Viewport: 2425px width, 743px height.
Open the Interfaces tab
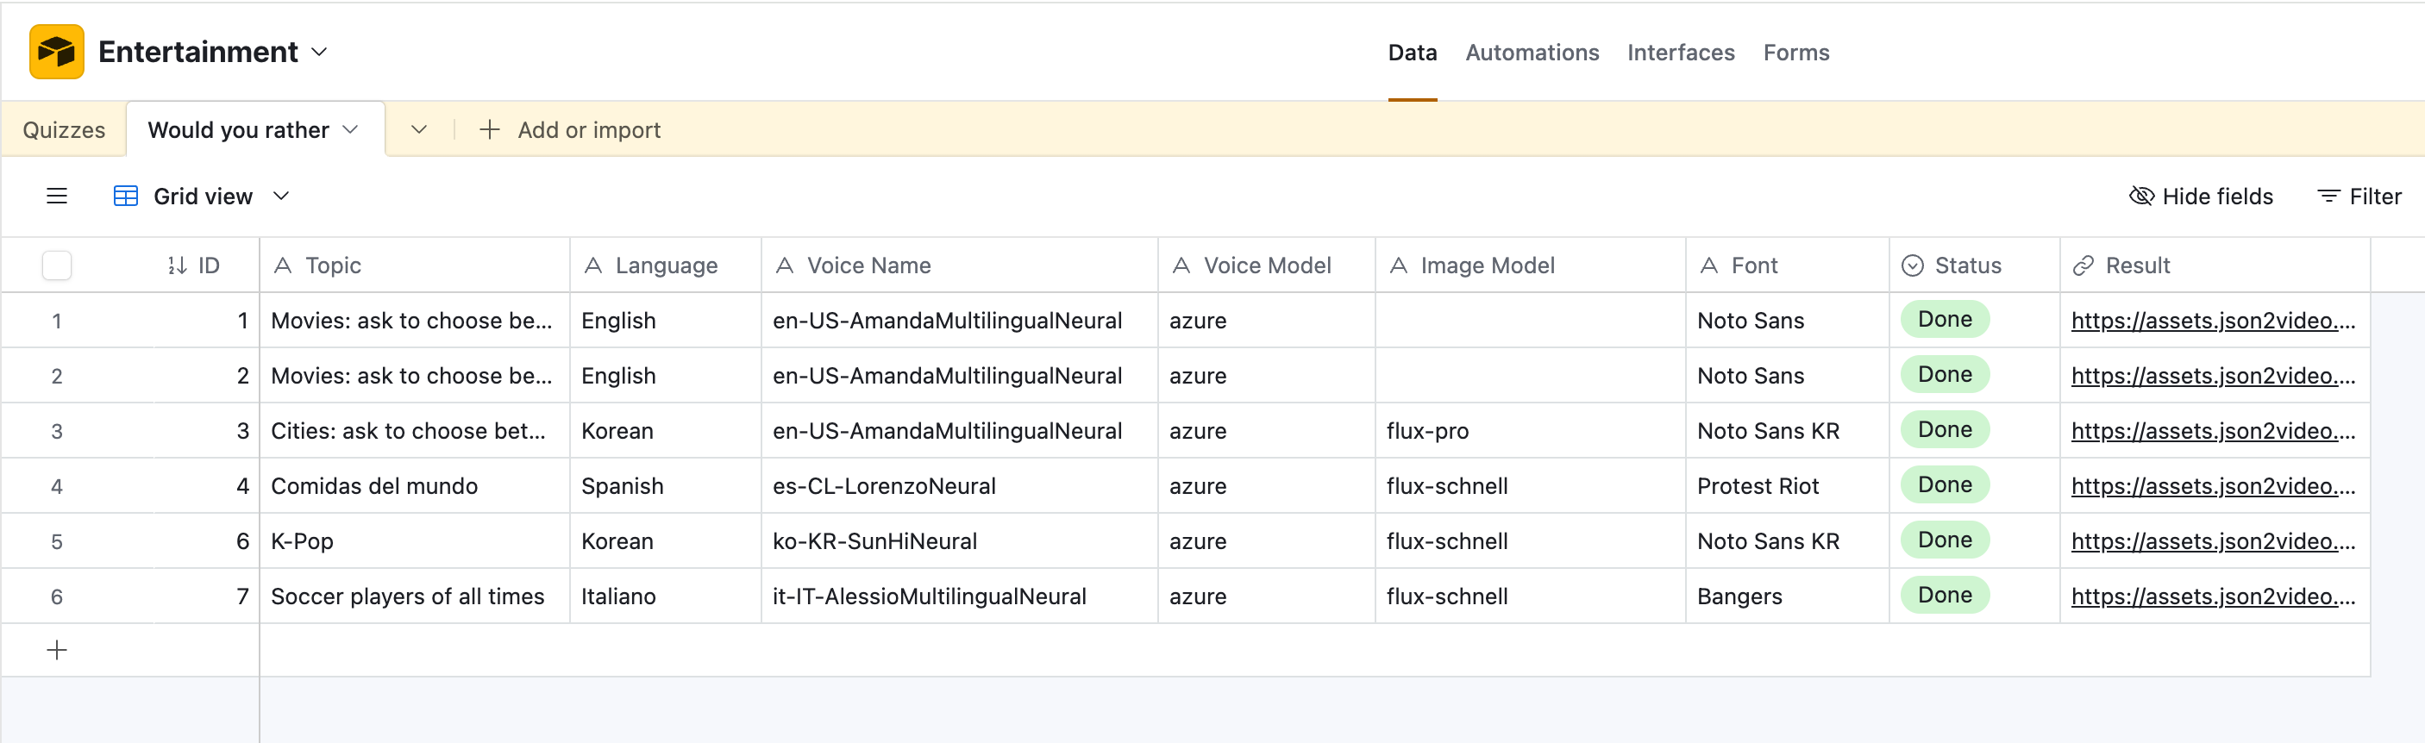pos(1681,53)
